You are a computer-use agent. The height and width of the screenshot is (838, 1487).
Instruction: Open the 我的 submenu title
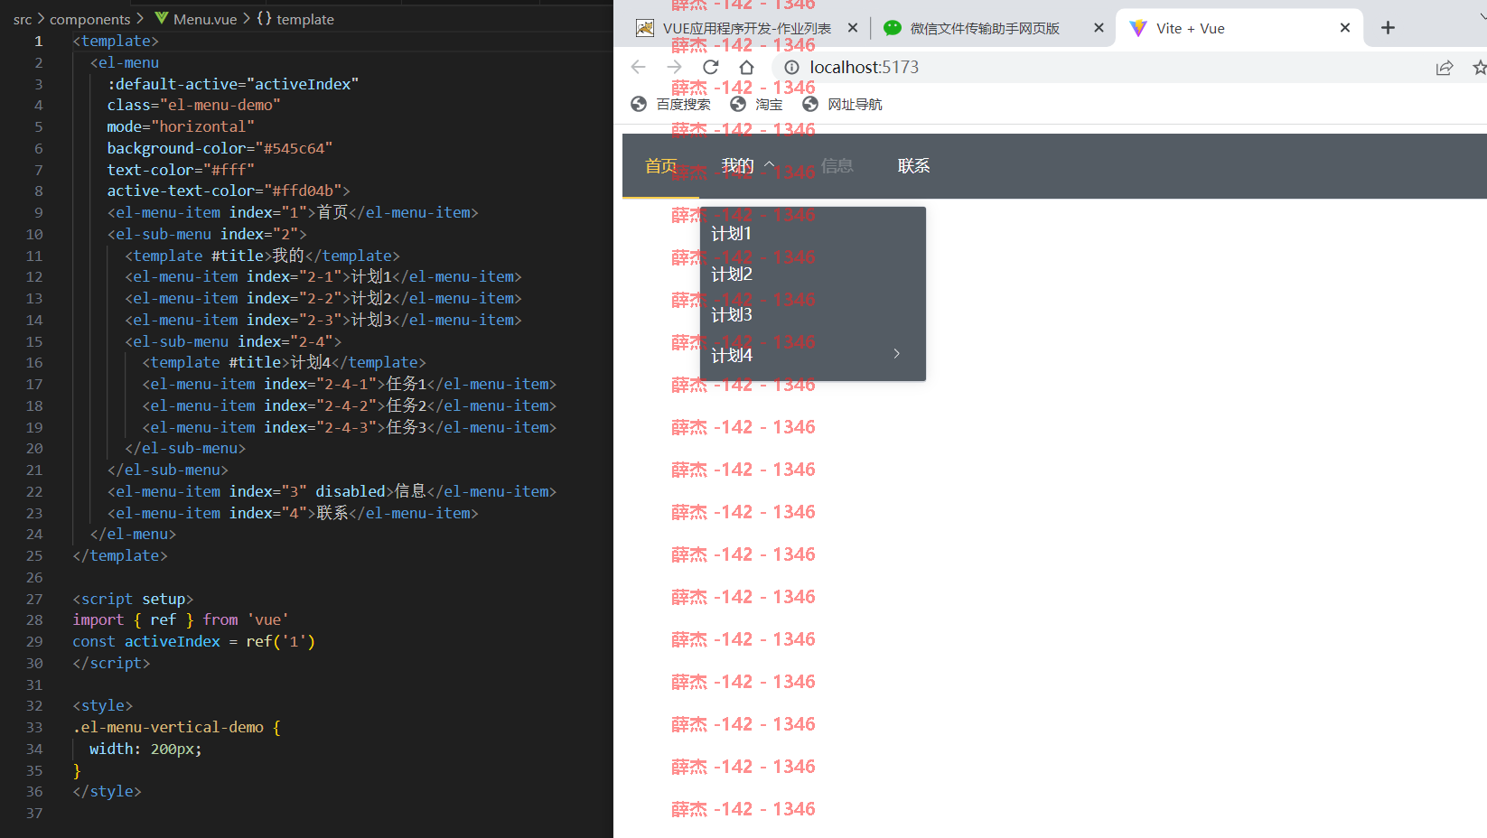point(737,166)
